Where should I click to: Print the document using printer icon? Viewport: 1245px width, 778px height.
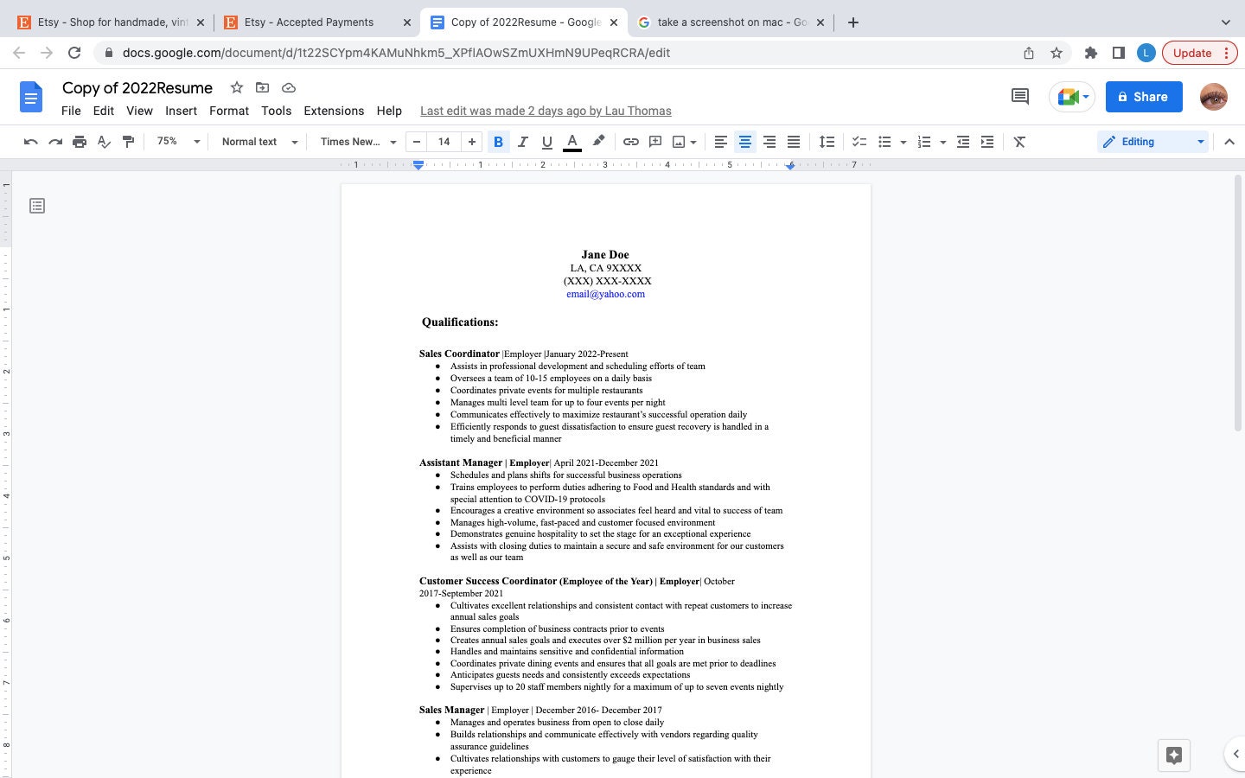click(80, 142)
